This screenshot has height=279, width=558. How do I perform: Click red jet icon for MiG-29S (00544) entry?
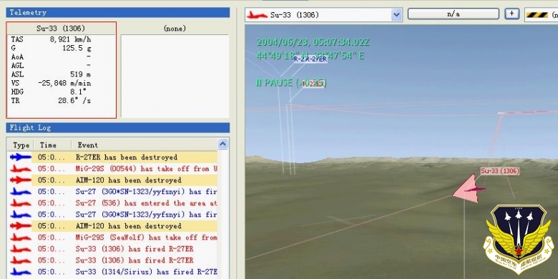pyautogui.click(x=21, y=169)
